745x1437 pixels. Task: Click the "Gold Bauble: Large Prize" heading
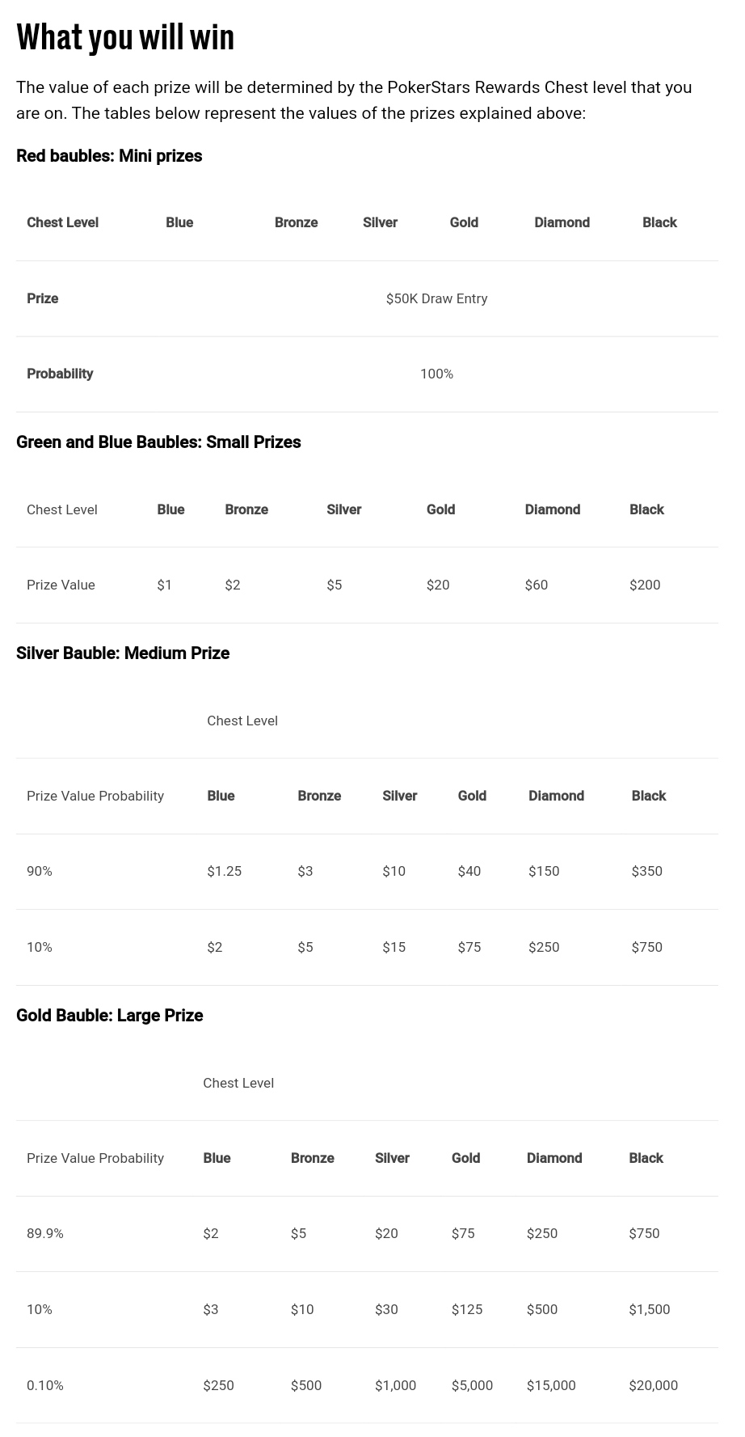click(x=109, y=1016)
